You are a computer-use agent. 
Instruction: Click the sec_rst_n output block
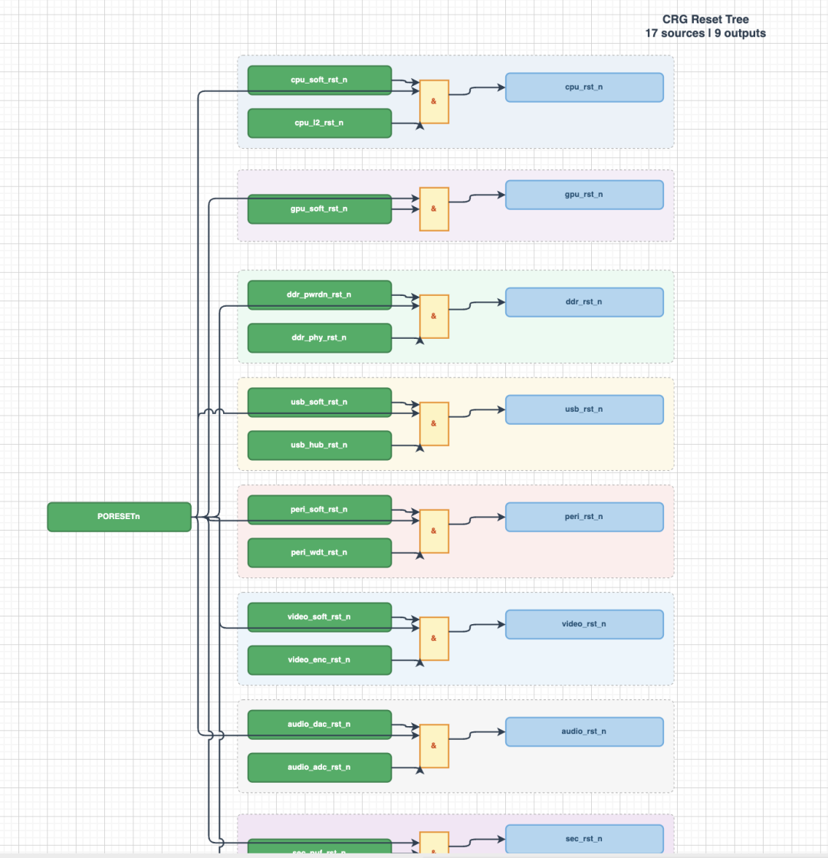[584, 840]
